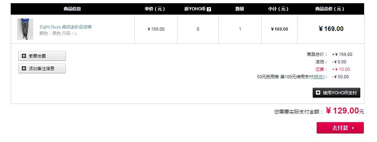The width and height of the screenshot is (377, 142).
Task: Expand the 索要发票 invoice section
Action: (x=42, y=56)
